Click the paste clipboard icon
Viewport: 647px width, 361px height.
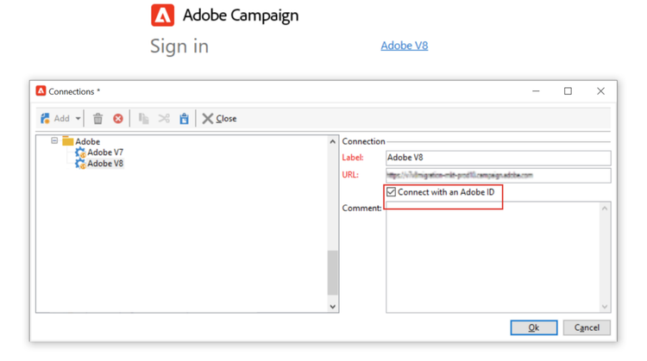point(184,119)
